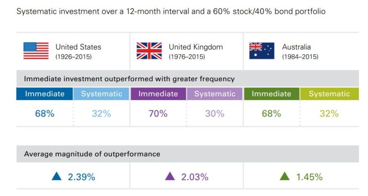This screenshot has width=368, height=196.
Task: Click the Average magnitude of outperformance heading
Action: [92, 154]
